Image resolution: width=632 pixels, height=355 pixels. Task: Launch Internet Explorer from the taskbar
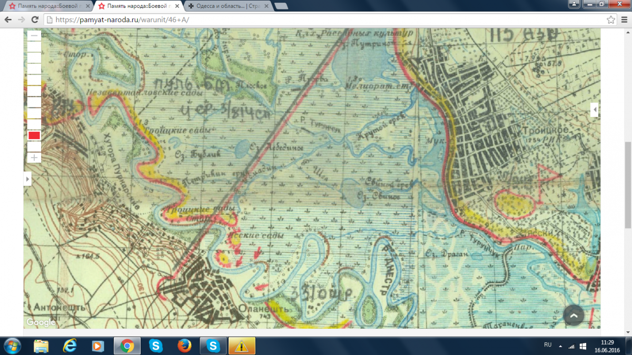70,346
